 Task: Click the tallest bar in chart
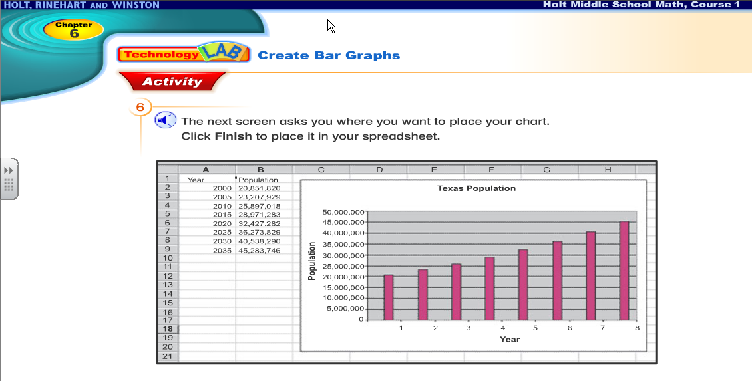pos(624,271)
